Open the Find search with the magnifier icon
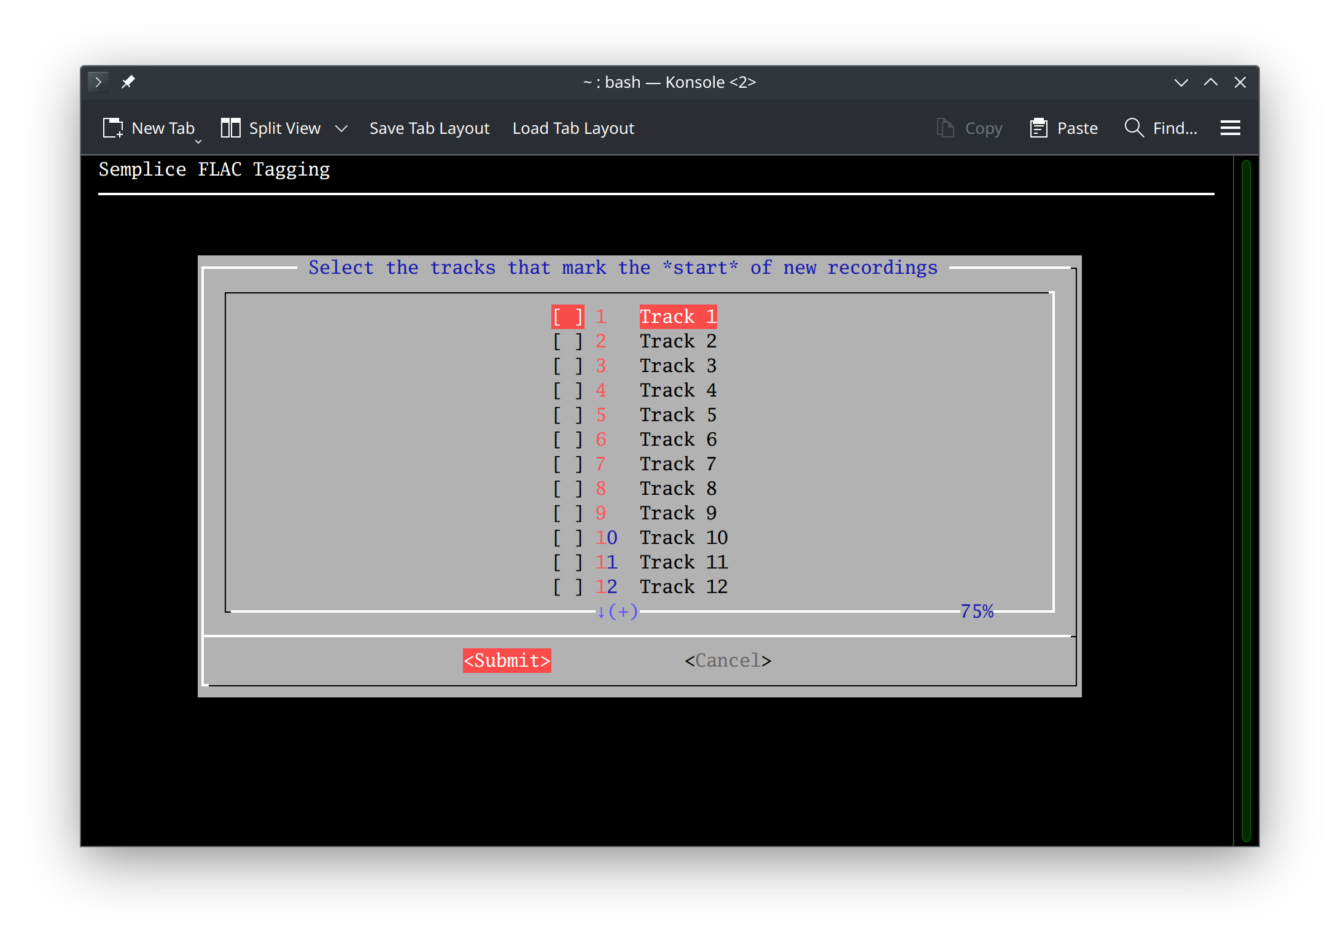The image size is (1341, 943). [1133, 128]
